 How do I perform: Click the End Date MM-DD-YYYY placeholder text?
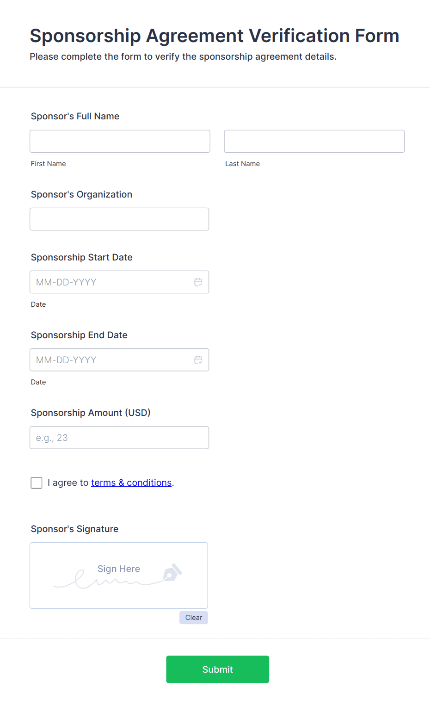(x=66, y=360)
